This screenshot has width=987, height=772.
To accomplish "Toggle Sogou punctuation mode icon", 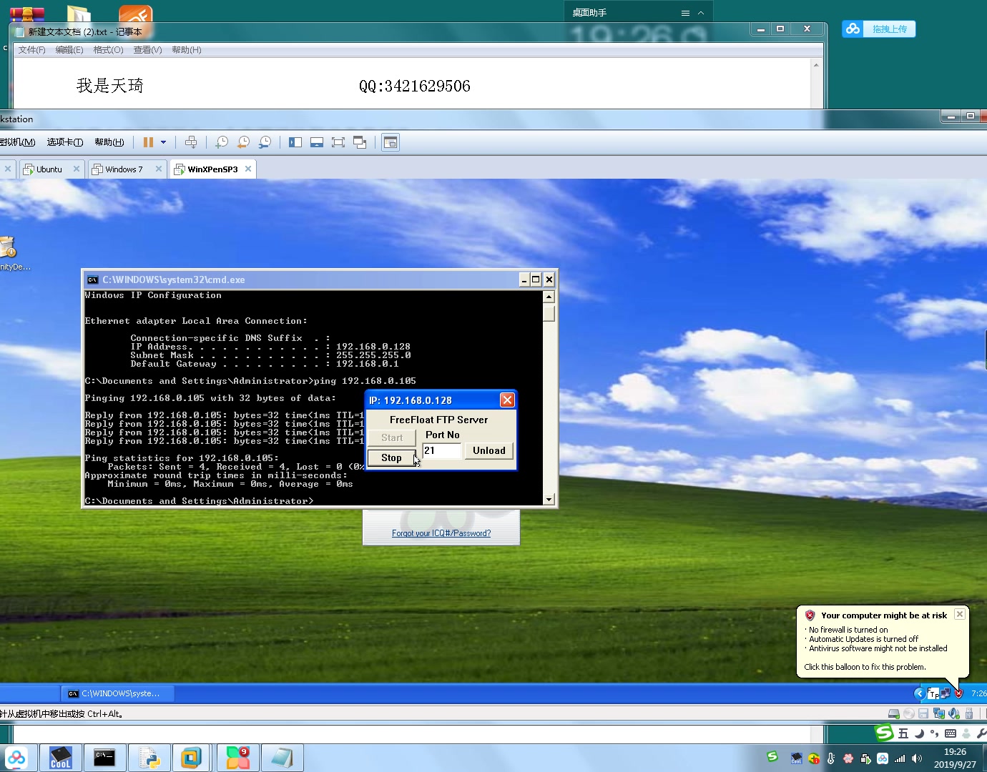I will point(934,733).
